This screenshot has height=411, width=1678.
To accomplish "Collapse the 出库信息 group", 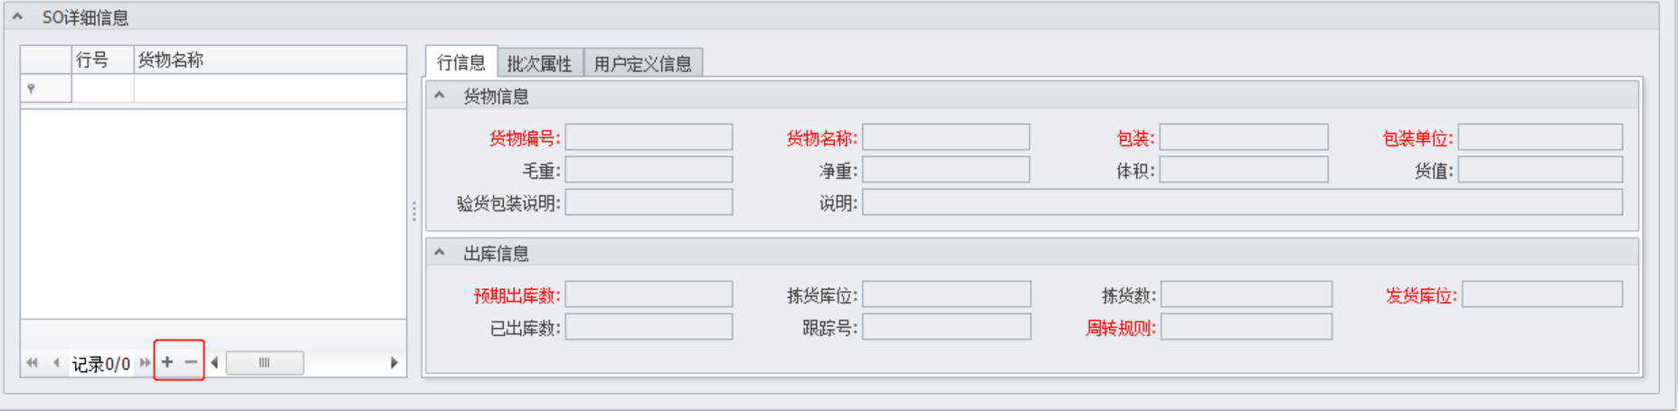I will (x=440, y=253).
